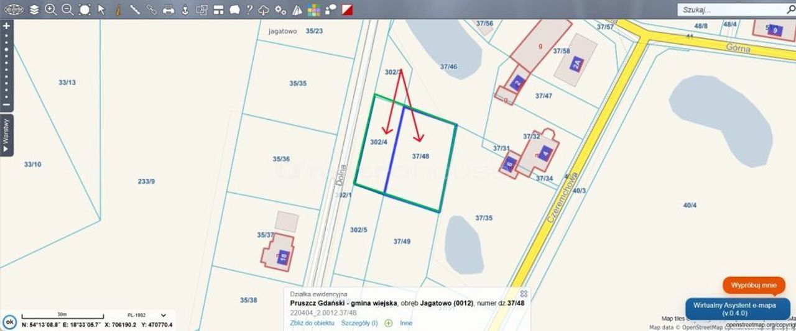The height and width of the screenshot is (331, 796).
Task: Expand the Warstwy side panel
Action: [7, 135]
